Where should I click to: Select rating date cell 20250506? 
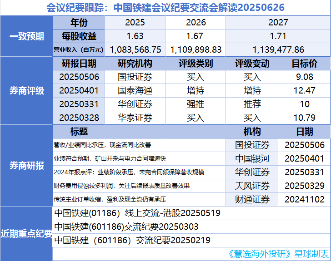tap(79, 77)
